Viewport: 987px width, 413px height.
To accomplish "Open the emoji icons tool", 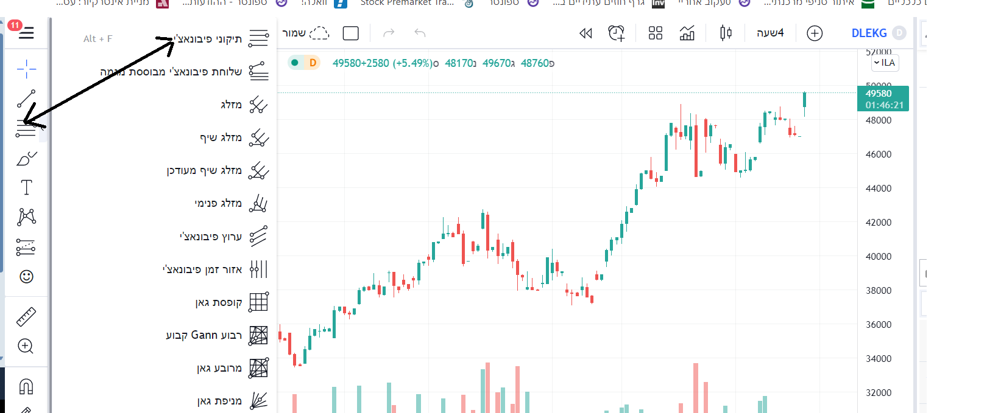I will click(x=26, y=277).
